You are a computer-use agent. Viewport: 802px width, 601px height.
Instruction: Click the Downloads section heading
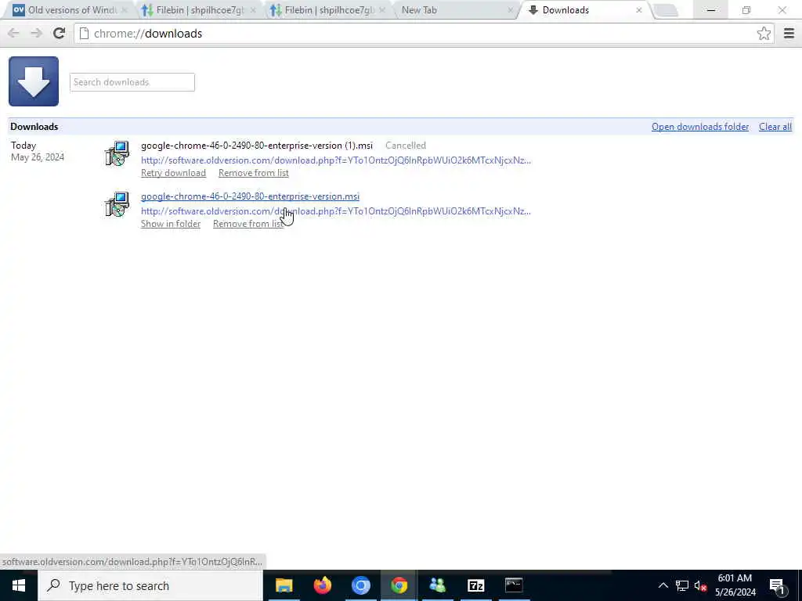coord(34,127)
